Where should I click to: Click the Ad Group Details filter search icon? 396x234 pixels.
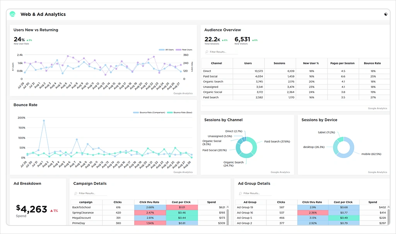pos(240,193)
